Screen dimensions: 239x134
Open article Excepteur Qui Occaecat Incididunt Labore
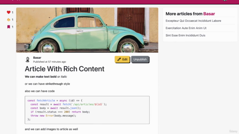(x=193, y=21)
